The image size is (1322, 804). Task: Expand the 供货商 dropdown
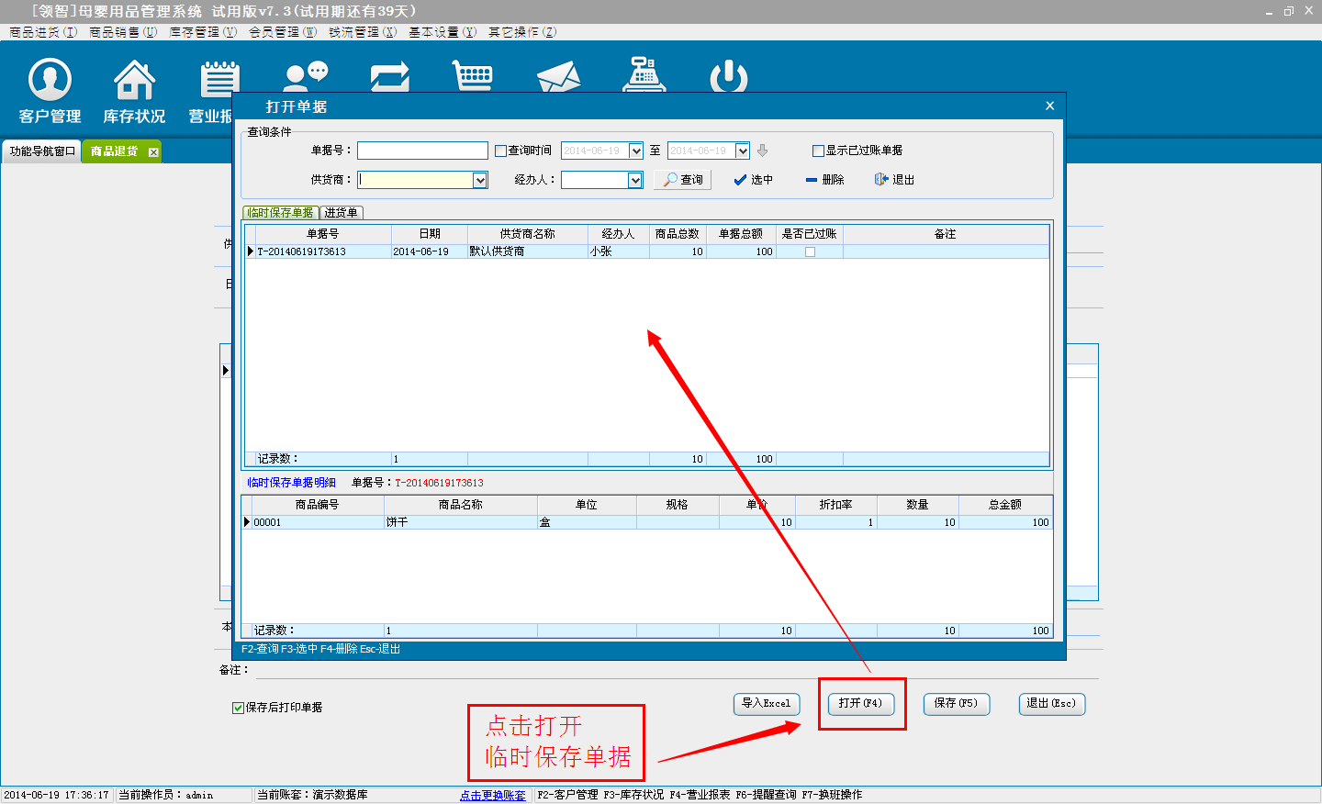click(x=479, y=181)
